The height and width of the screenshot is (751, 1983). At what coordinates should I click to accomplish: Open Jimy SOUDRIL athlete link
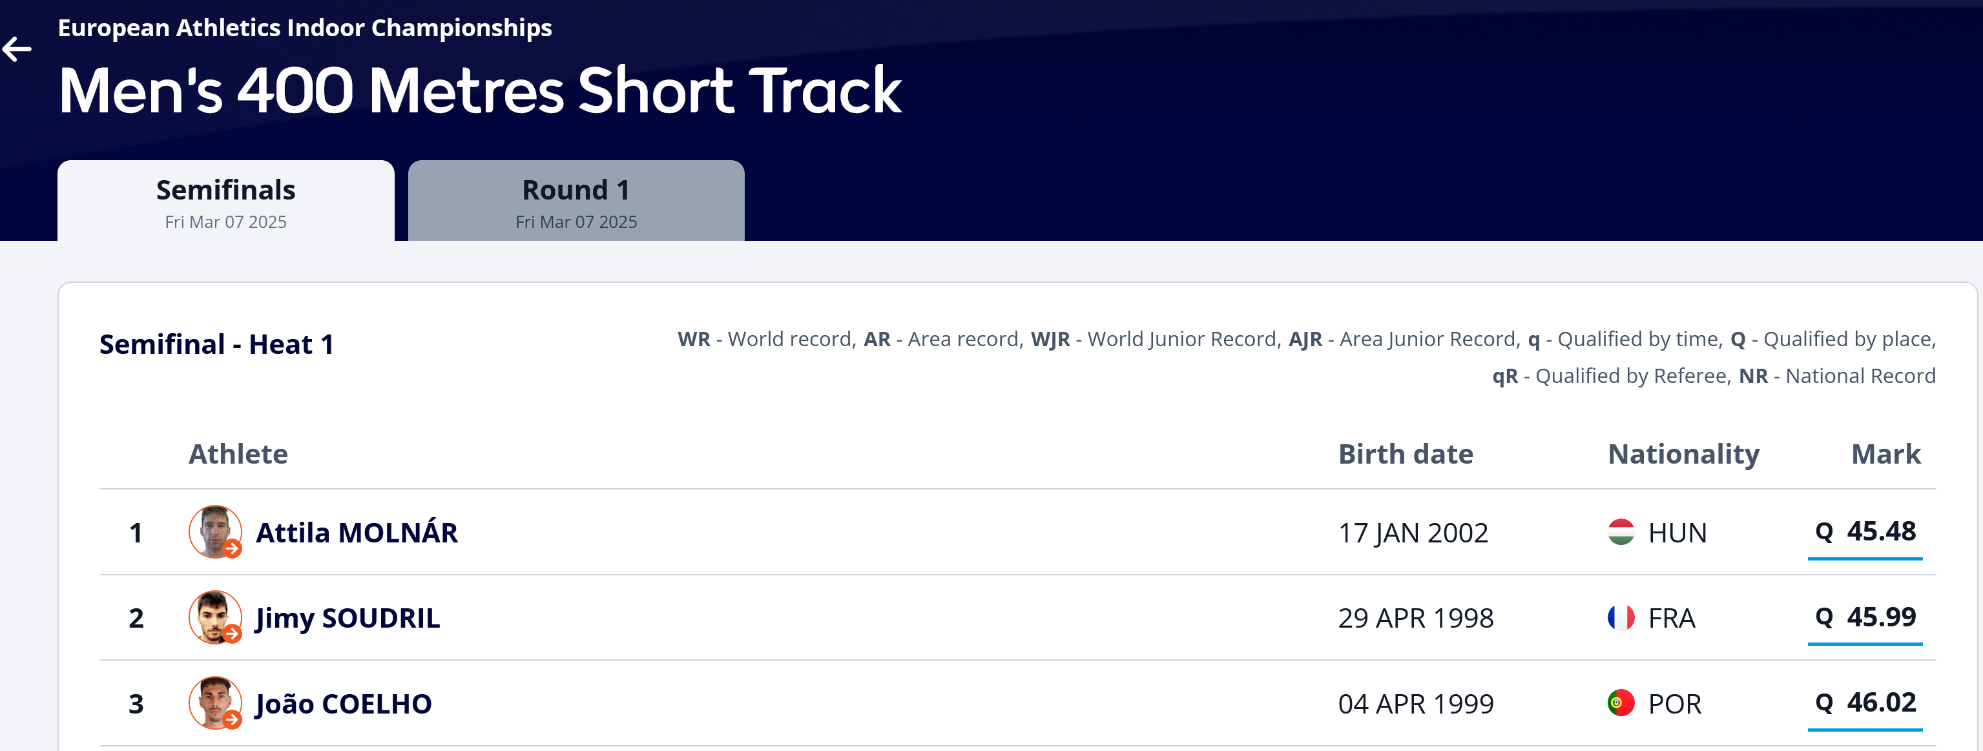pyautogui.click(x=348, y=618)
